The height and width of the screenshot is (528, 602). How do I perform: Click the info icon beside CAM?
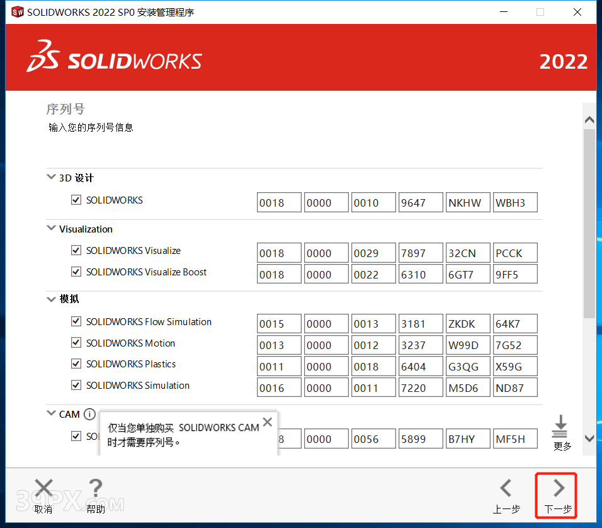[x=89, y=415]
